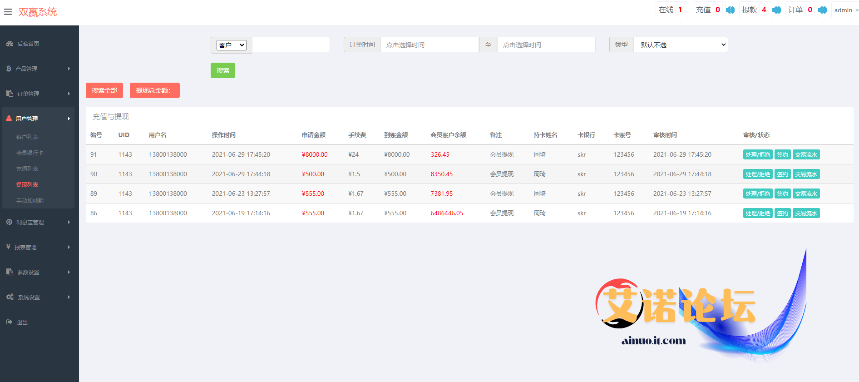Click the gears icon for 系统设置
The width and height of the screenshot is (859, 382).
pyautogui.click(x=10, y=297)
